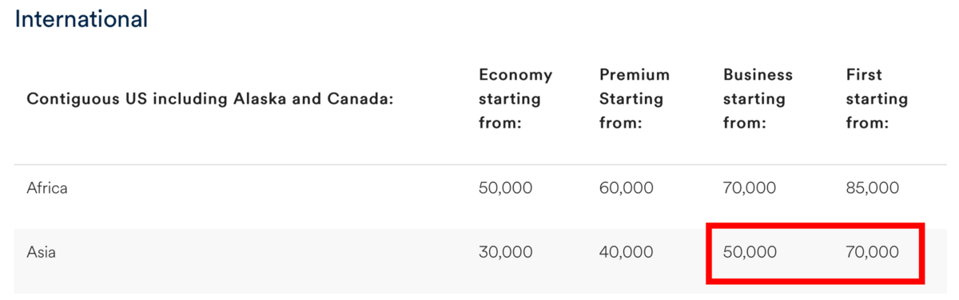
Task: Select the Asia row label
Action: (41, 252)
